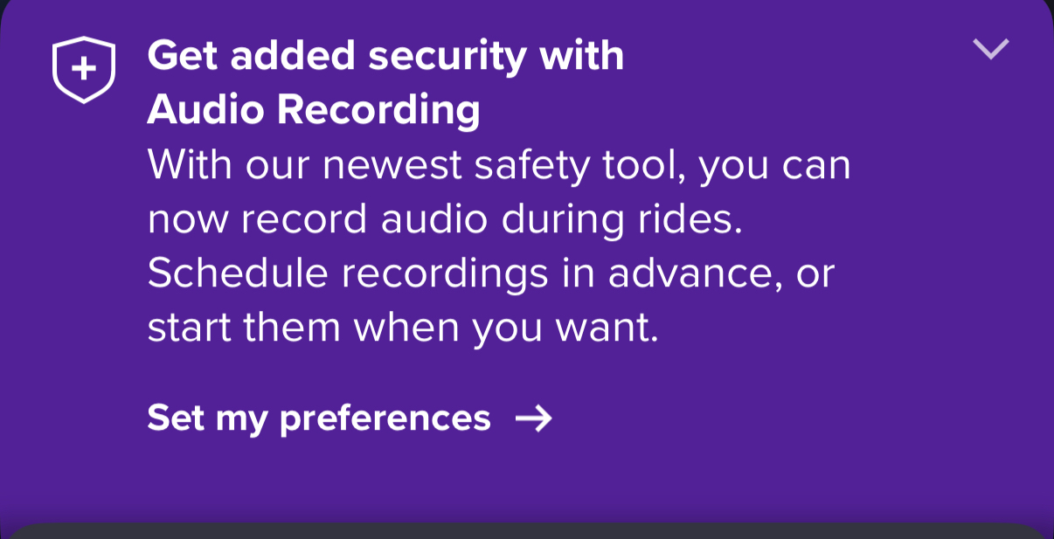Tap the shield plus safety icon
The width and height of the screenshot is (1054, 539).
(83, 69)
